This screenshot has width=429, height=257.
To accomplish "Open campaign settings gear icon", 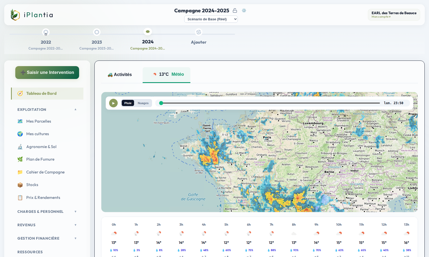I will pos(244,10).
